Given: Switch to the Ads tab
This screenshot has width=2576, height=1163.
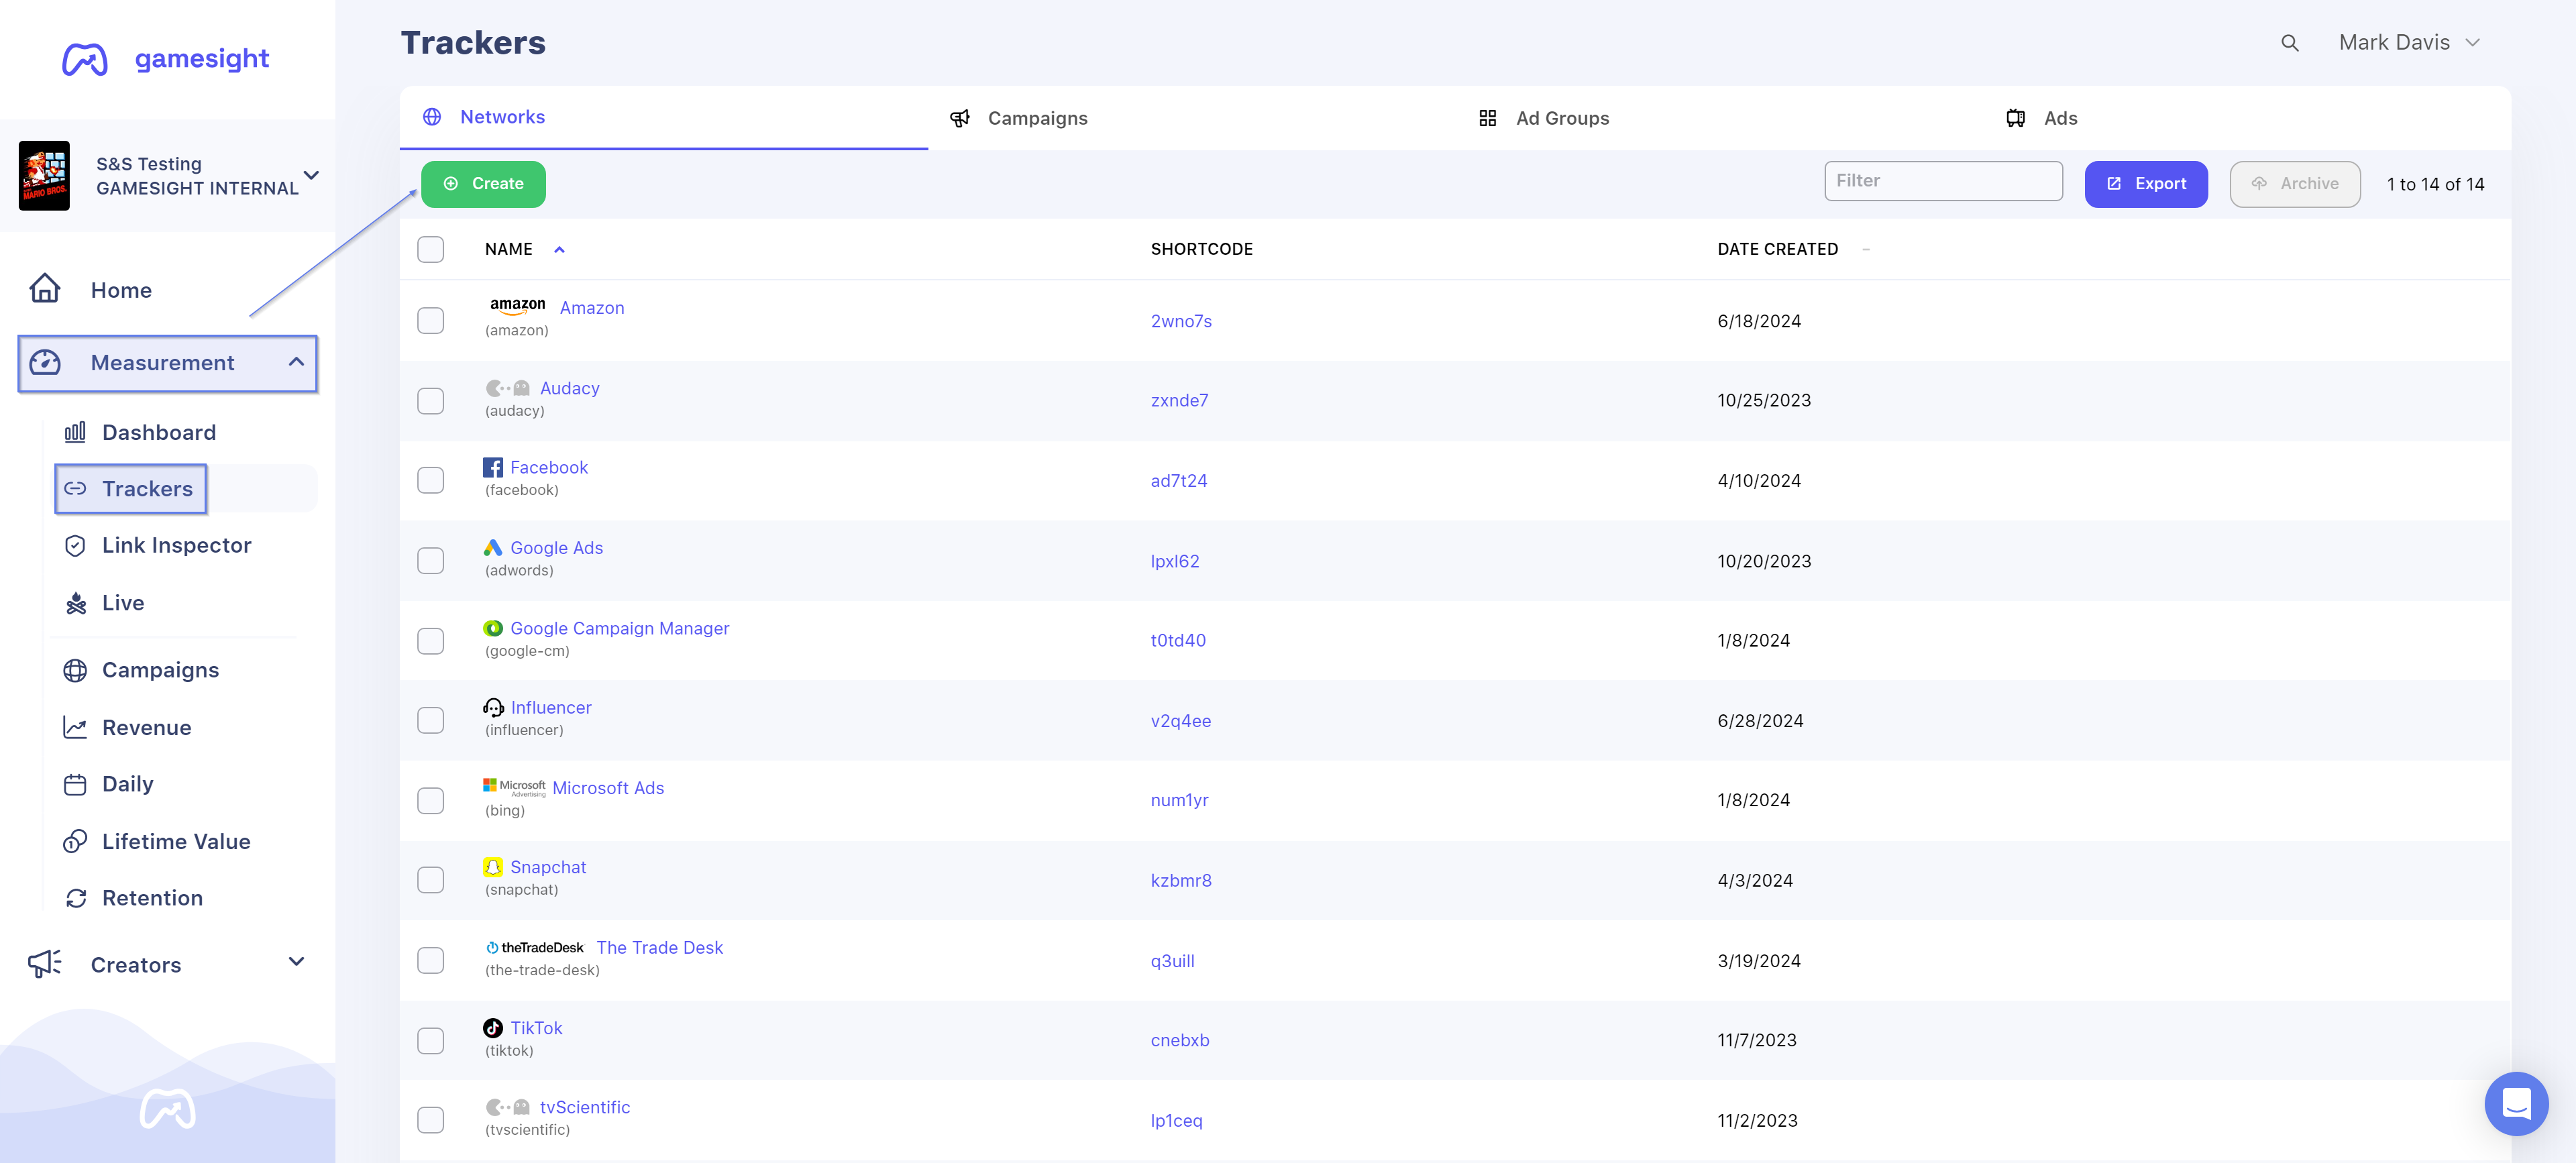Looking at the screenshot, I should 2247,118.
